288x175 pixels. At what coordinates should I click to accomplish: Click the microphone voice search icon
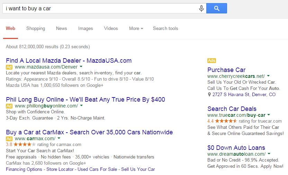click(x=201, y=8)
